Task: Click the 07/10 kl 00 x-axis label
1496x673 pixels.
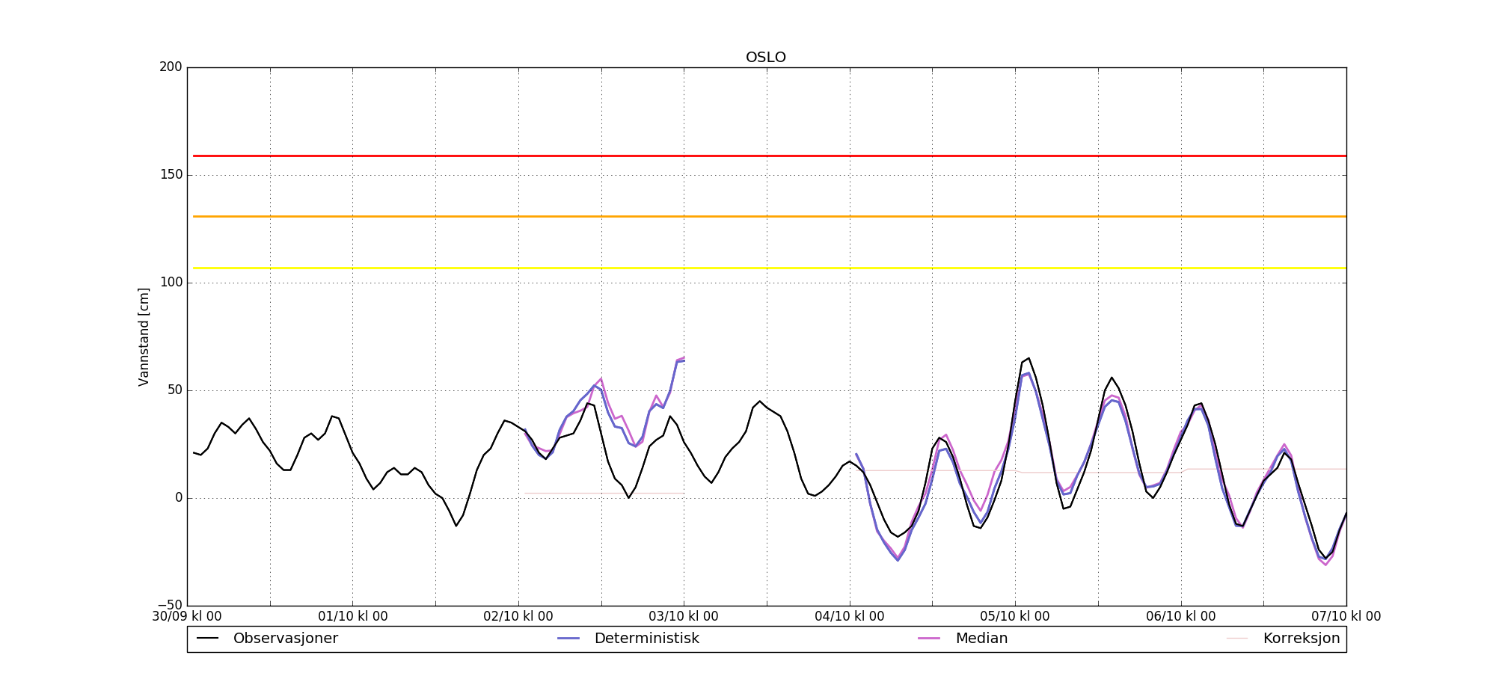Action: pos(1346,617)
